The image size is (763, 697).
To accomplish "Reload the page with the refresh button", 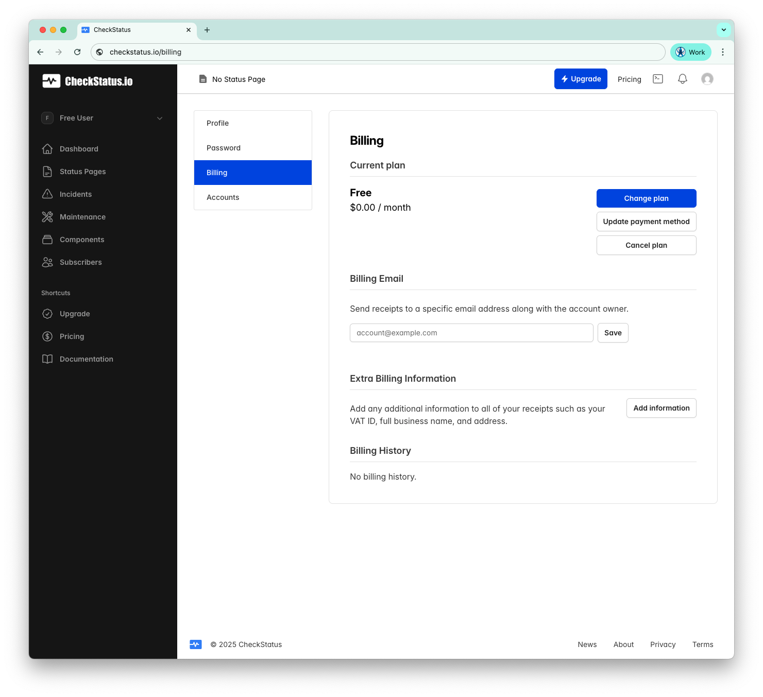I will 77,52.
